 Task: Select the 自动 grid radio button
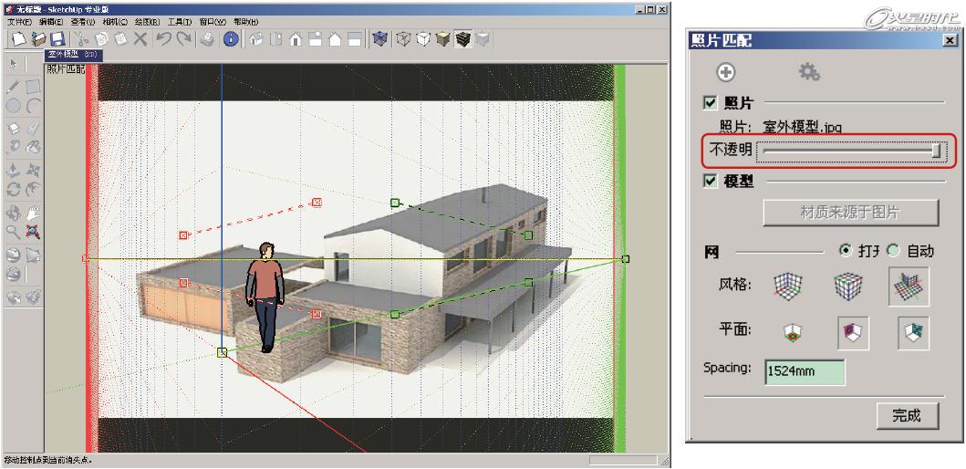click(x=893, y=251)
